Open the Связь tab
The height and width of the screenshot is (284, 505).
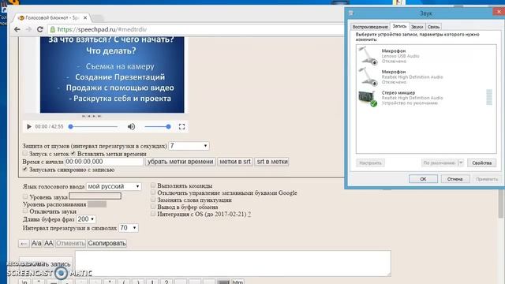[433, 27]
